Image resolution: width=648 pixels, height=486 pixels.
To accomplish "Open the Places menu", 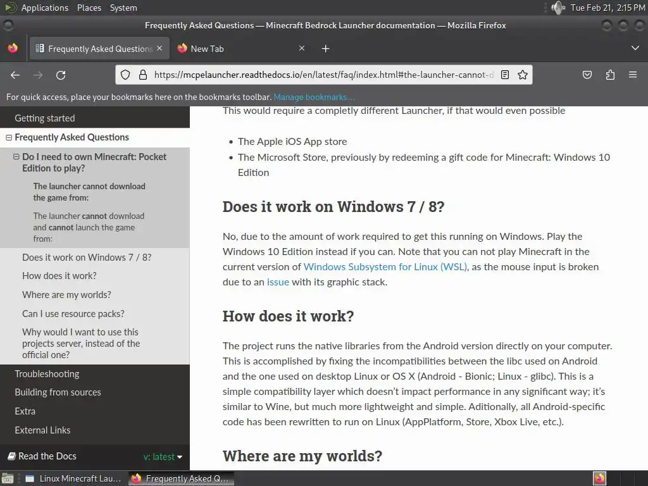I will pyautogui.click(x=89, y=8).
